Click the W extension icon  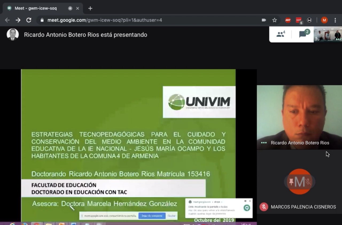(x=309, y=20)
